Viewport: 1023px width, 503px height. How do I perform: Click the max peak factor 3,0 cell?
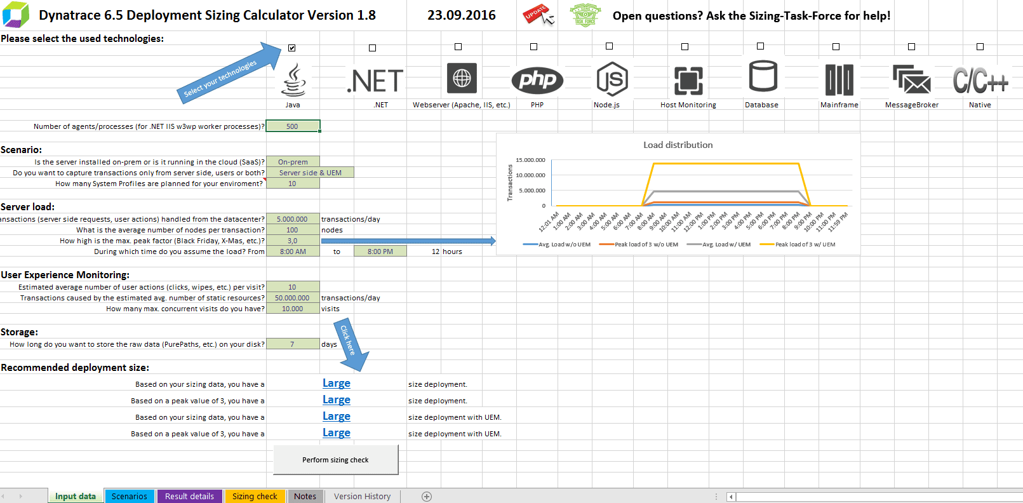click(293, 241)
